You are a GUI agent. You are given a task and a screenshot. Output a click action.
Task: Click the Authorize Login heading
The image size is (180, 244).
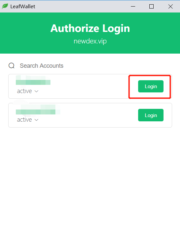[90, 28]
